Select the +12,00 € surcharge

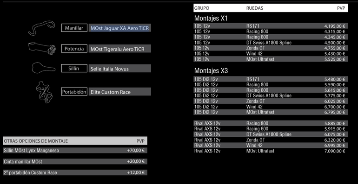pyautogui.click(x=136, y=172)
